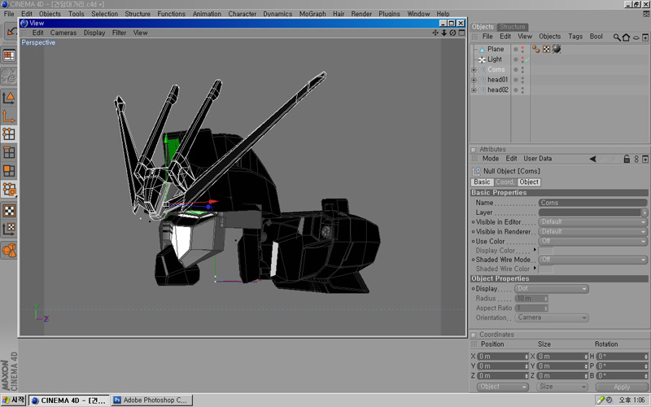The height and width of the screenshot is (407, 651).
Task: Click the home icon in Objects panel
Action: click(x=626, y=37)
